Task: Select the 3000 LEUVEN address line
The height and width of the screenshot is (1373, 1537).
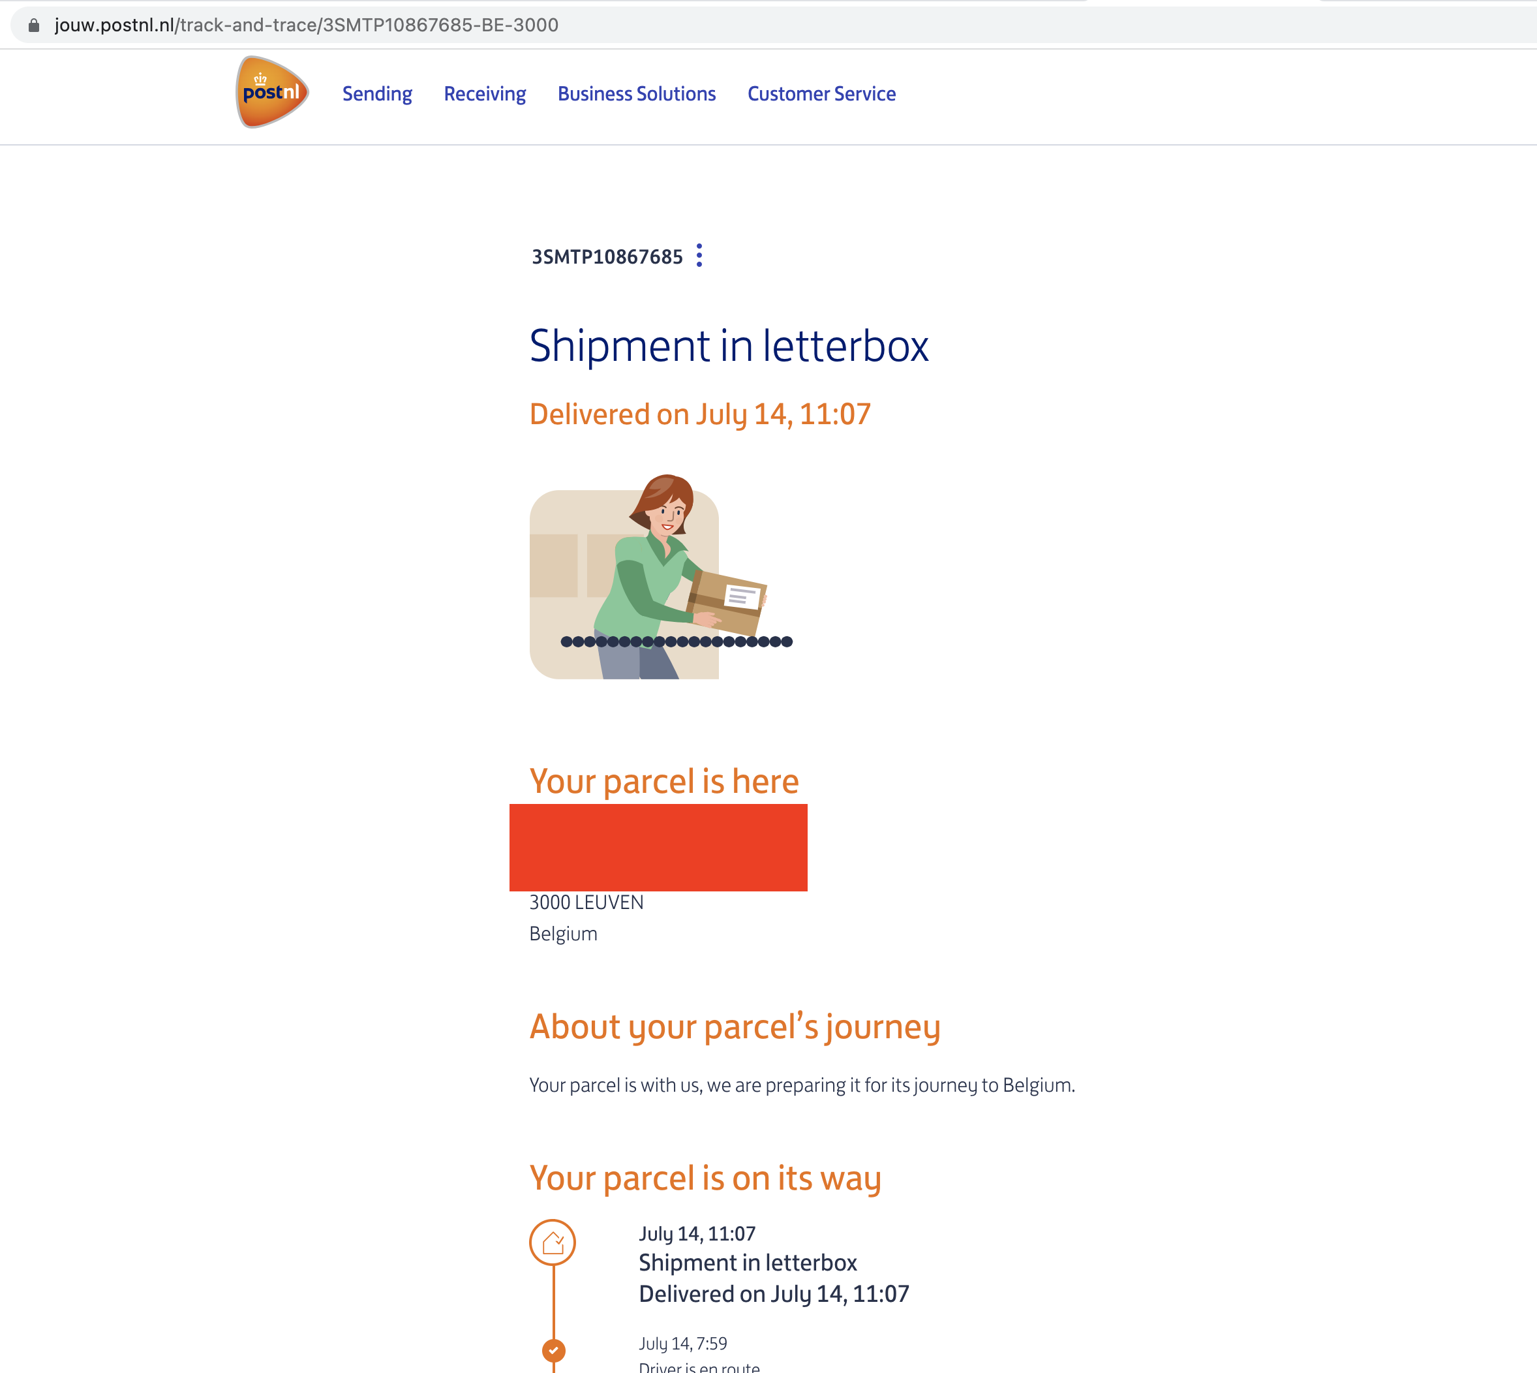Action: pyautogui.click(x=586, y=902)
